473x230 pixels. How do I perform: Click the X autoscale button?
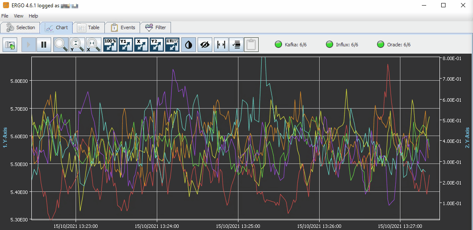pyautogui.click(x=141, y=45)
